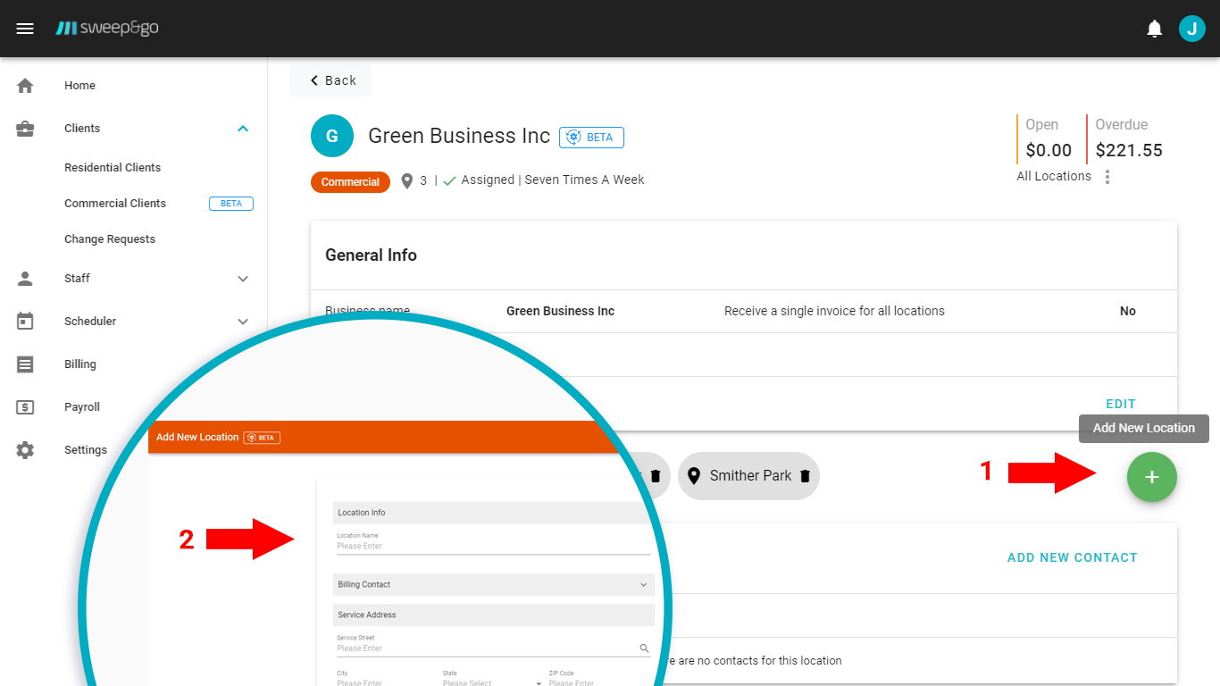Open the All Locations three-dot menu
The image size is (1220, 686).
(1107, 177)
